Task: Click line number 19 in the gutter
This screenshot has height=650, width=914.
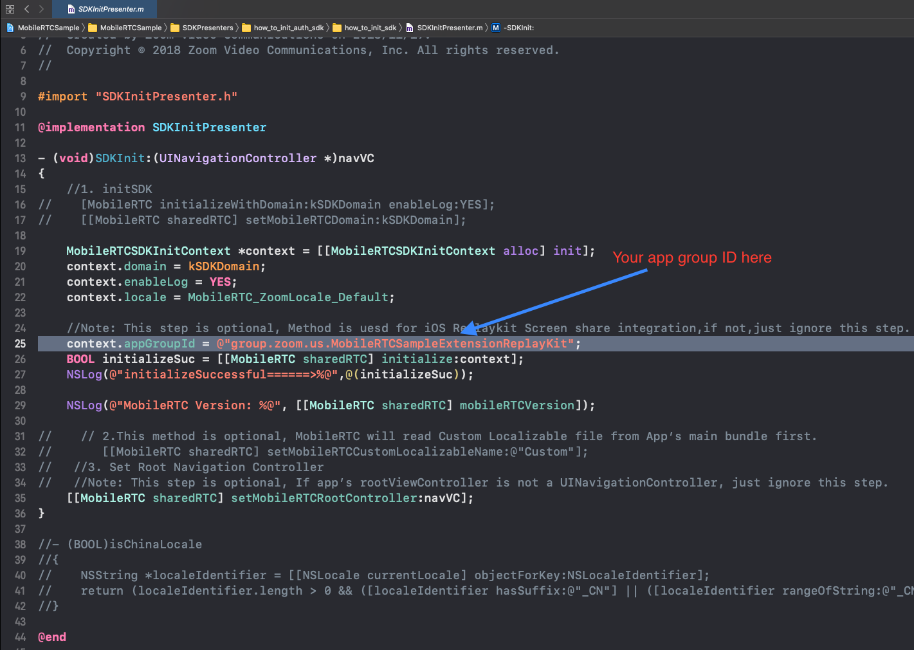Action: [x=21, y=251]
